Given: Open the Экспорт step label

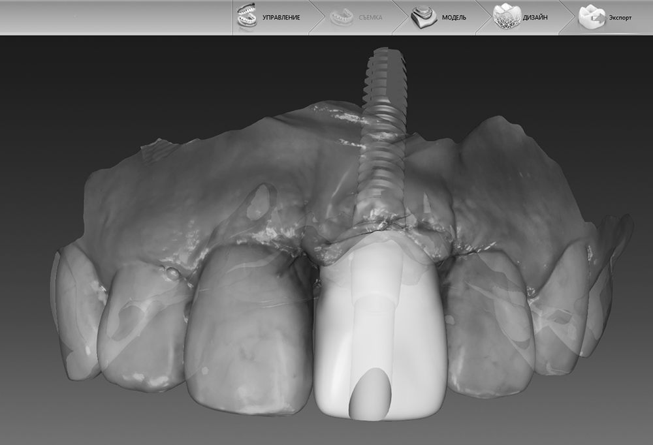Looking at the screenshot, I should [620, 18].
